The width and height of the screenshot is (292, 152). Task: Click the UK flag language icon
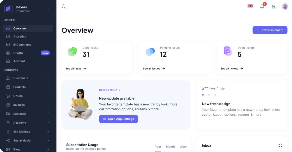pyautogui.click(x=250, y=6)
